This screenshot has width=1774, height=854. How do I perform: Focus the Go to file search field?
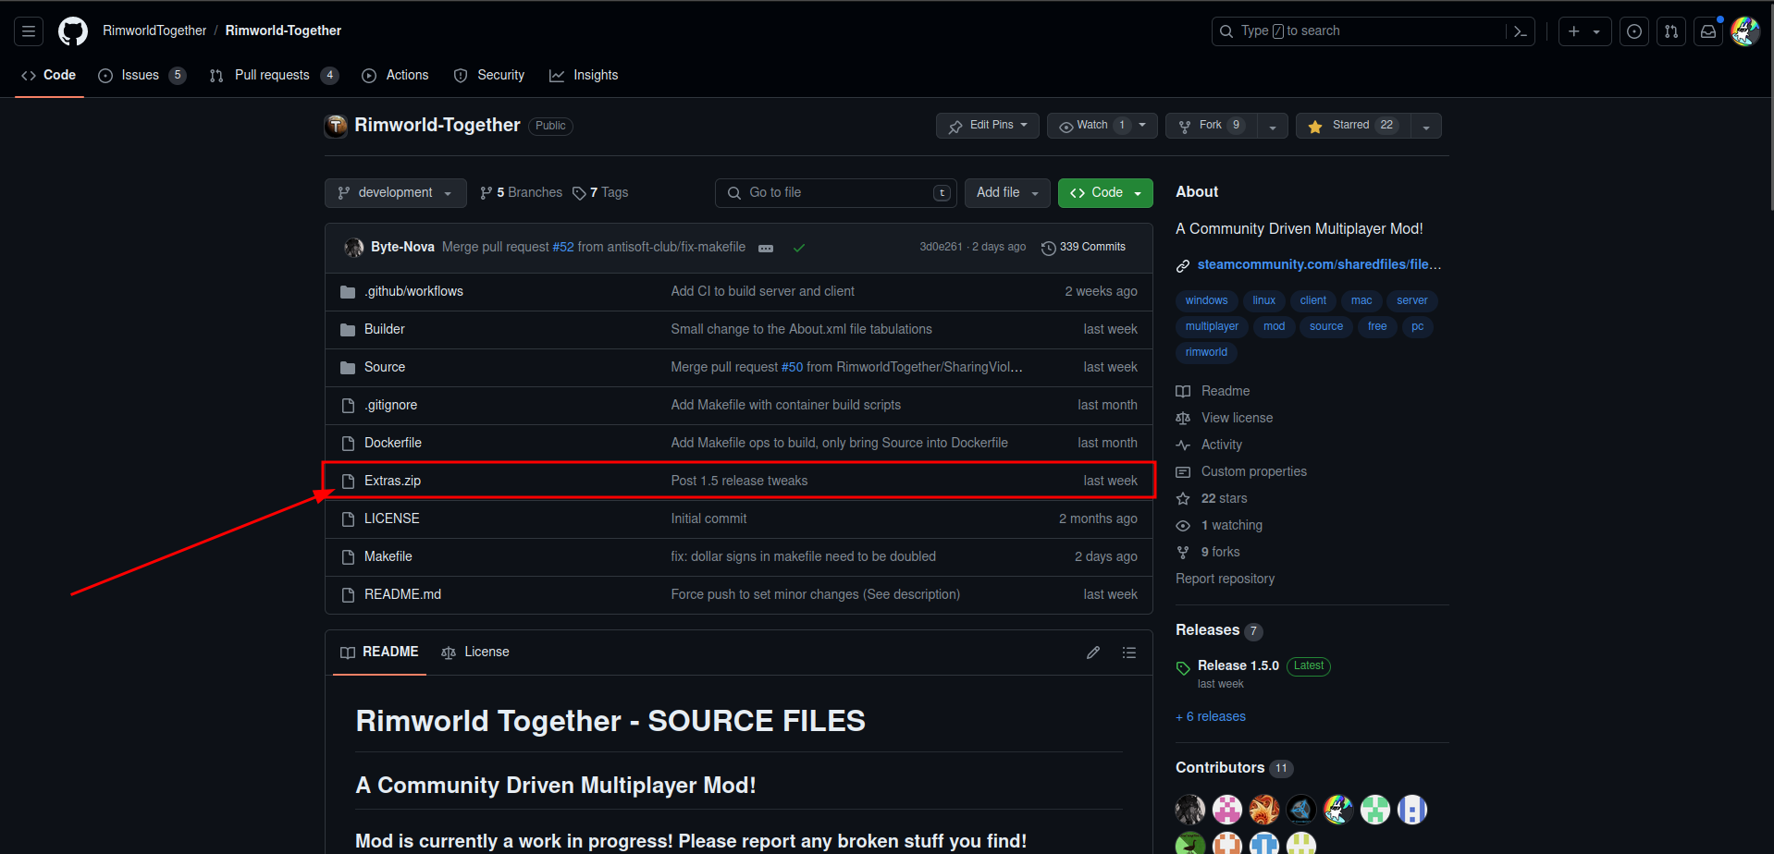click(x=836, y=193)
